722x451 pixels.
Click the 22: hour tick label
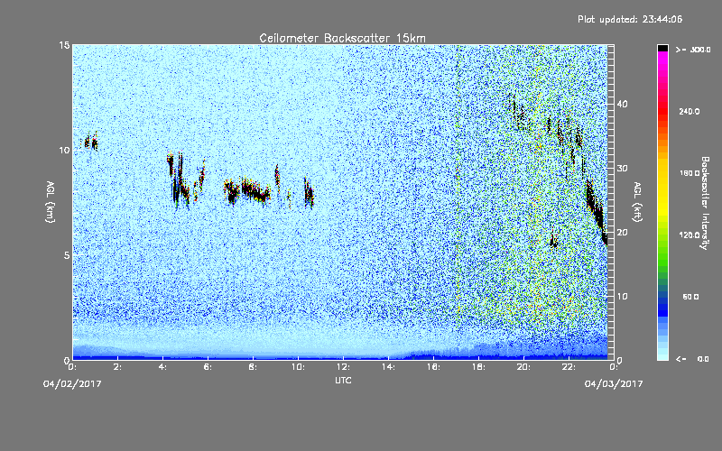point(569,367)
